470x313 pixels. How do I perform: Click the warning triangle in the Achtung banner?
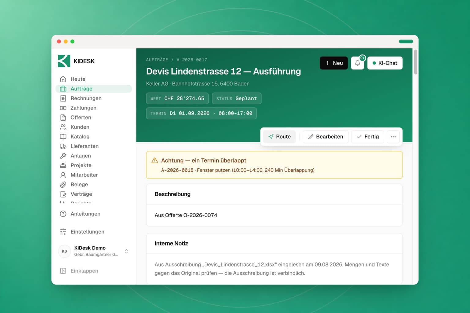(x=155, y=160)
